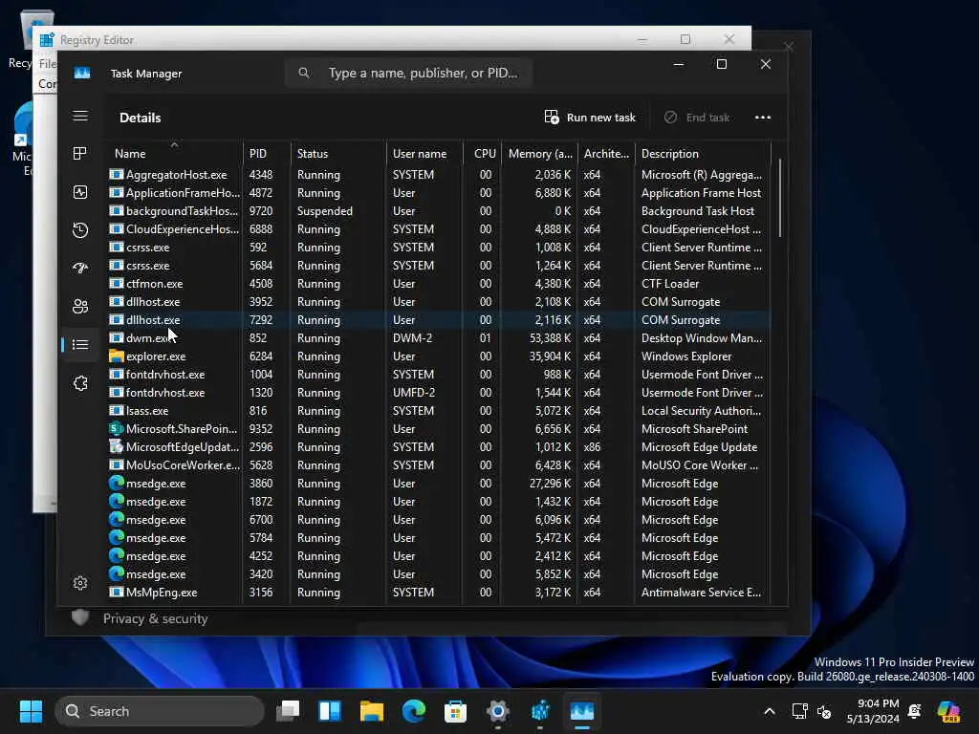Viewport: 979px width, 734px height.
Task: Open Microsoft Store from the taskbar
Action: coord(455,711)
